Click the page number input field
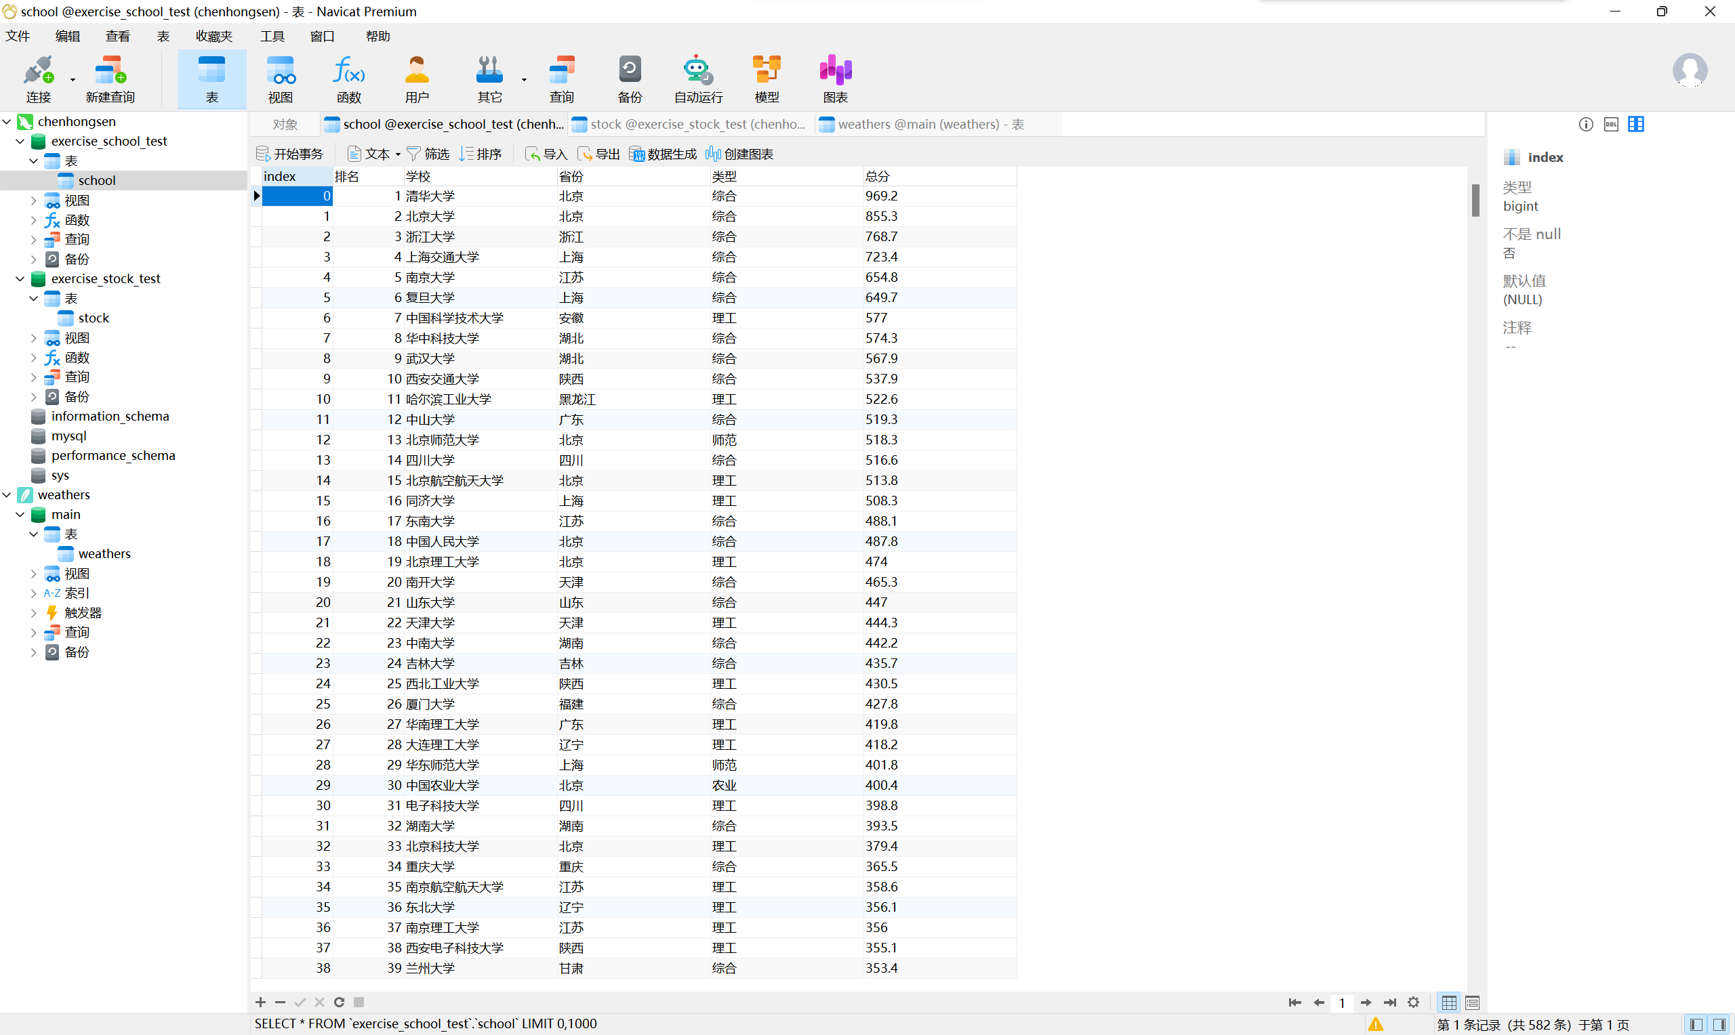Screen dimensions: 1735x1035 click(1341, 1003)
